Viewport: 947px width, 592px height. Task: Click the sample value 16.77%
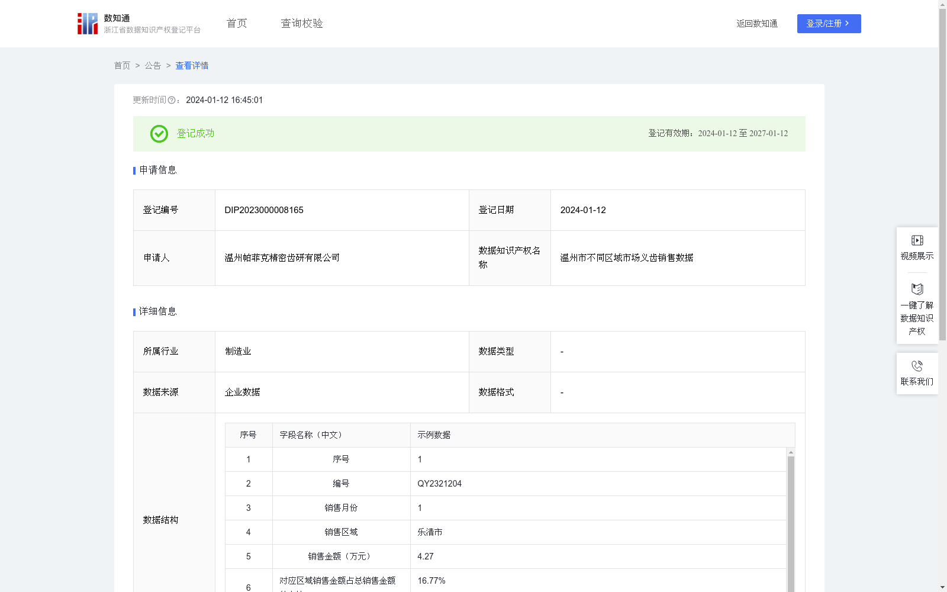[431, 581]
